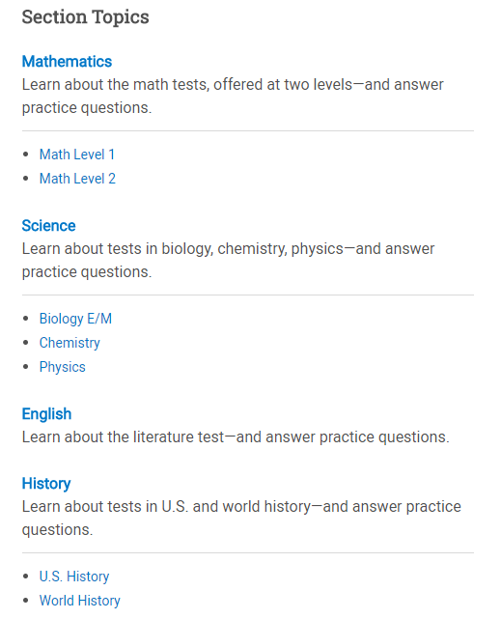This screenshot has width=501, height=619.
Task: Select the Math Level 2 link
Action: (x=77, y=179)
